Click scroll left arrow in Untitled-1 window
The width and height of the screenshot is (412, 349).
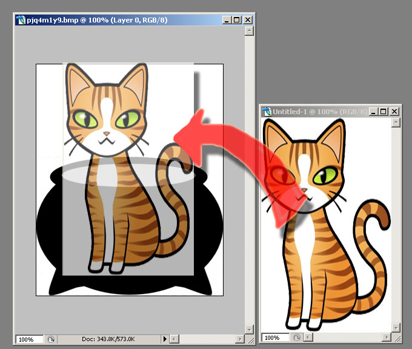(308, 337)
